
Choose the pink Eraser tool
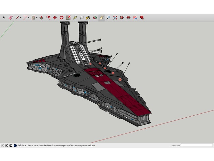point(10,17)
